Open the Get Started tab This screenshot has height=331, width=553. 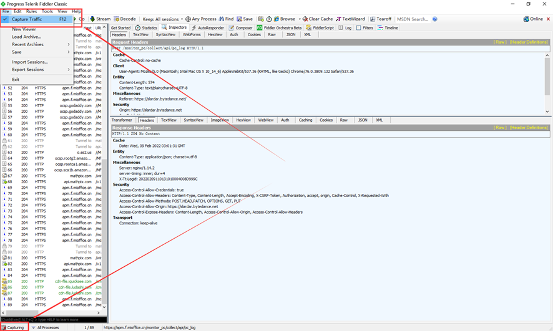point(120,28)
